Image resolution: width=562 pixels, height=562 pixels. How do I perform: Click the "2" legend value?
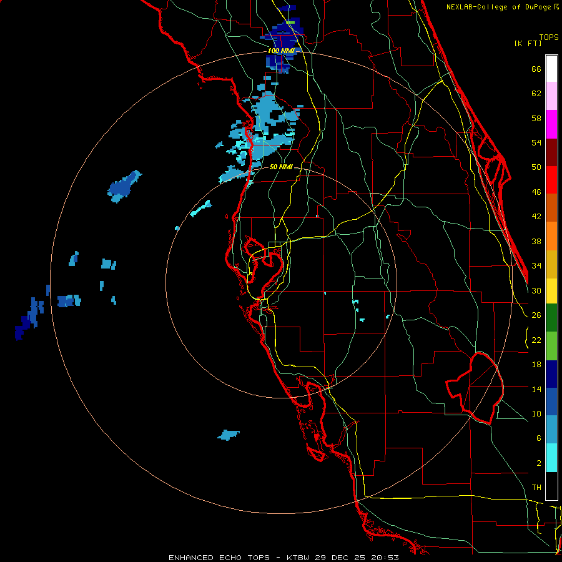point(539,463)
